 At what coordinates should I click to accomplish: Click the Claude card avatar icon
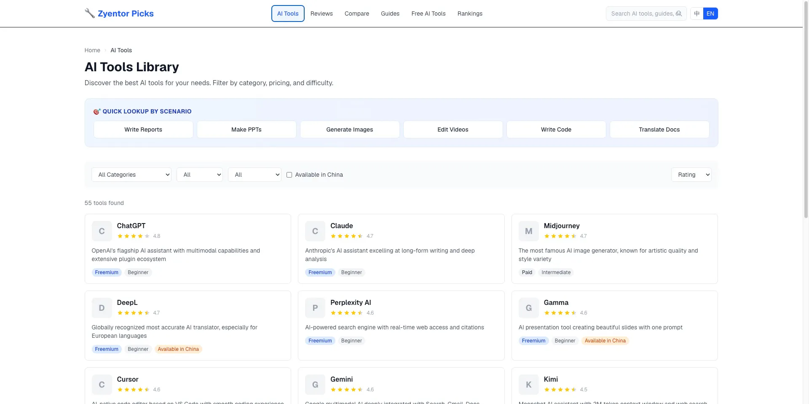click(315, 231)
